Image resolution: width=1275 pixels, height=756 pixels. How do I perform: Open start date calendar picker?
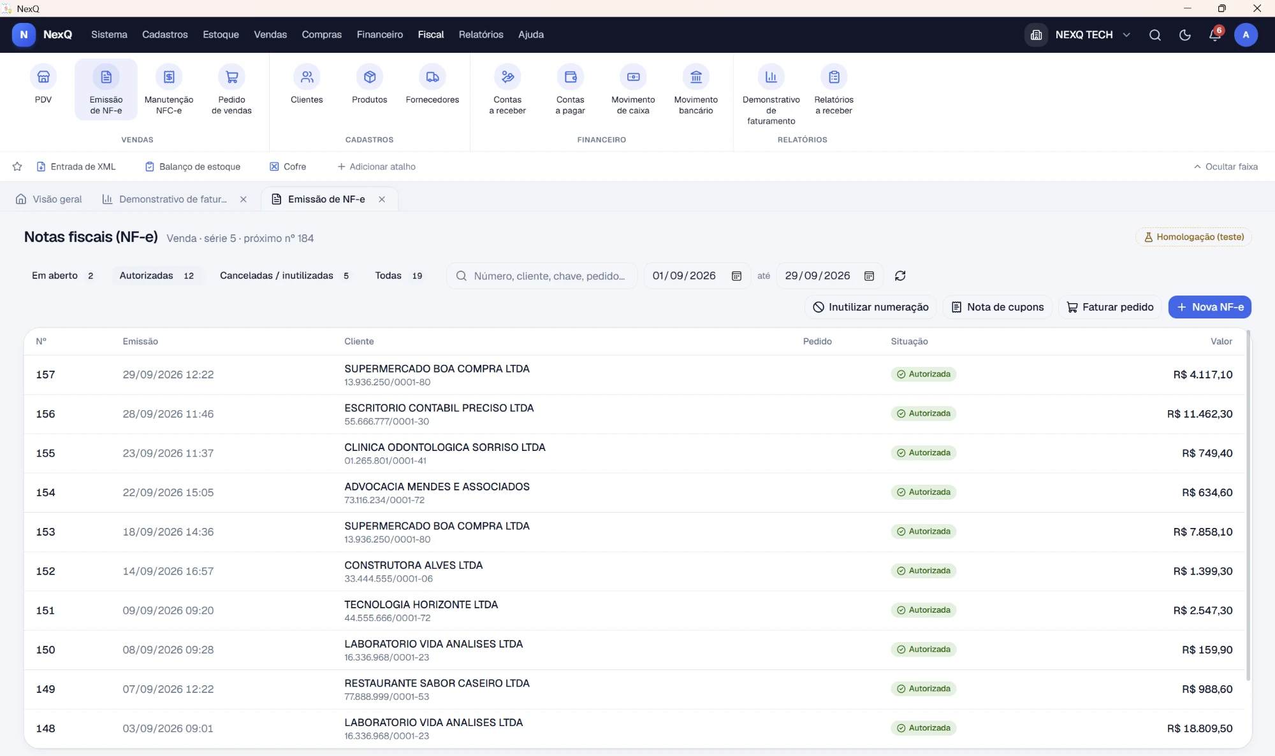tap(736, 276)
